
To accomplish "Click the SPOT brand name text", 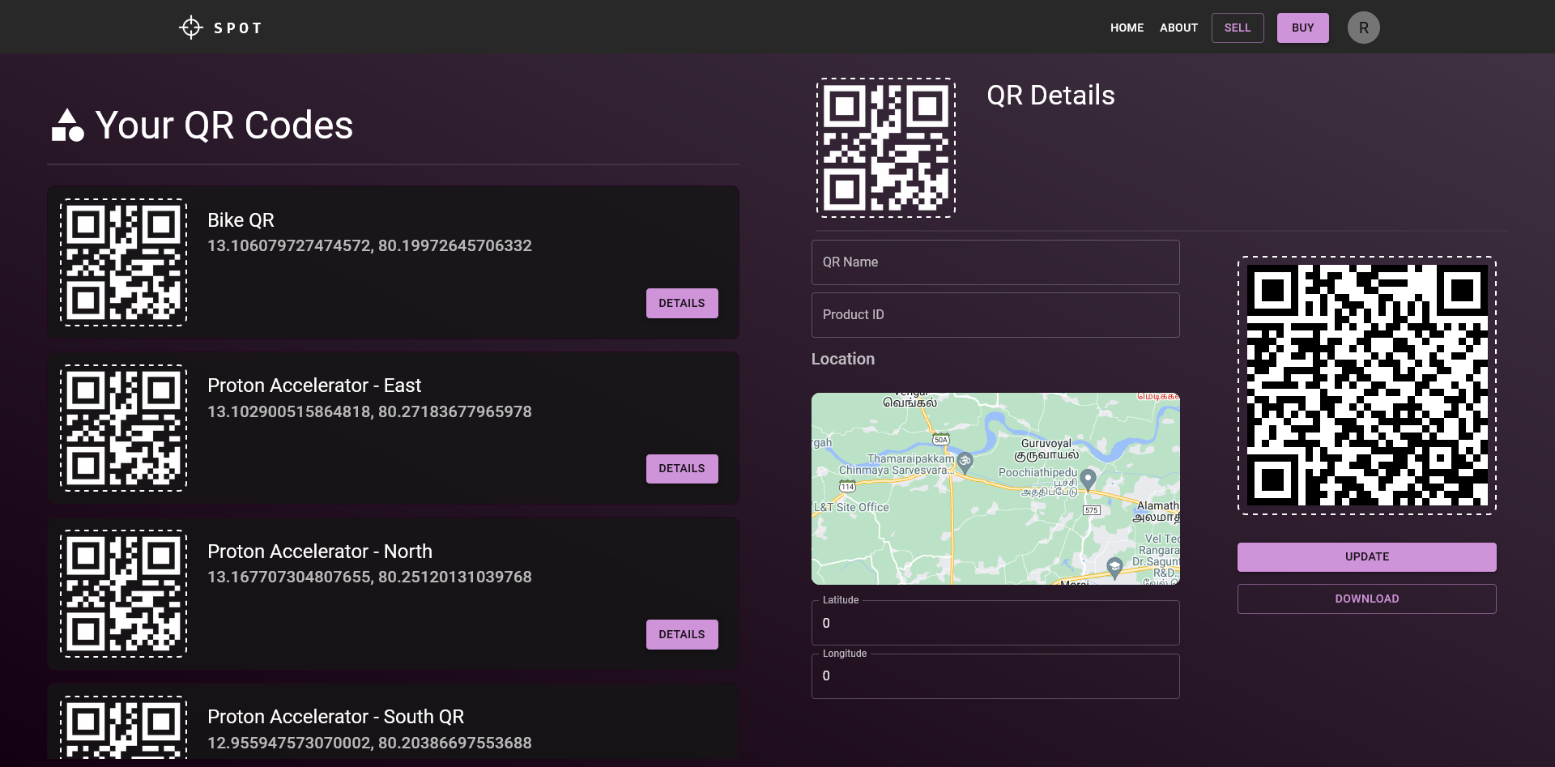I will pos(237,28).
